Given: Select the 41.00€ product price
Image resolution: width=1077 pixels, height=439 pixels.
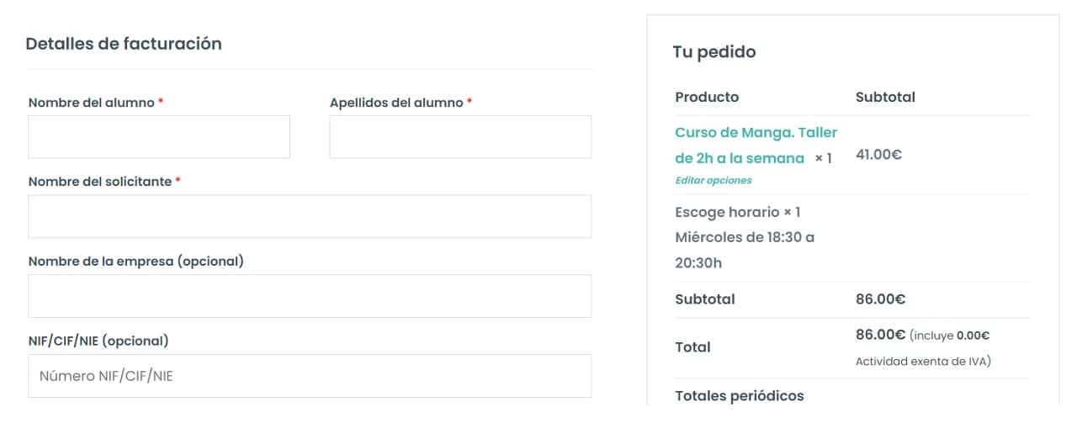Looking at the screenshot, I should point(878,155).
